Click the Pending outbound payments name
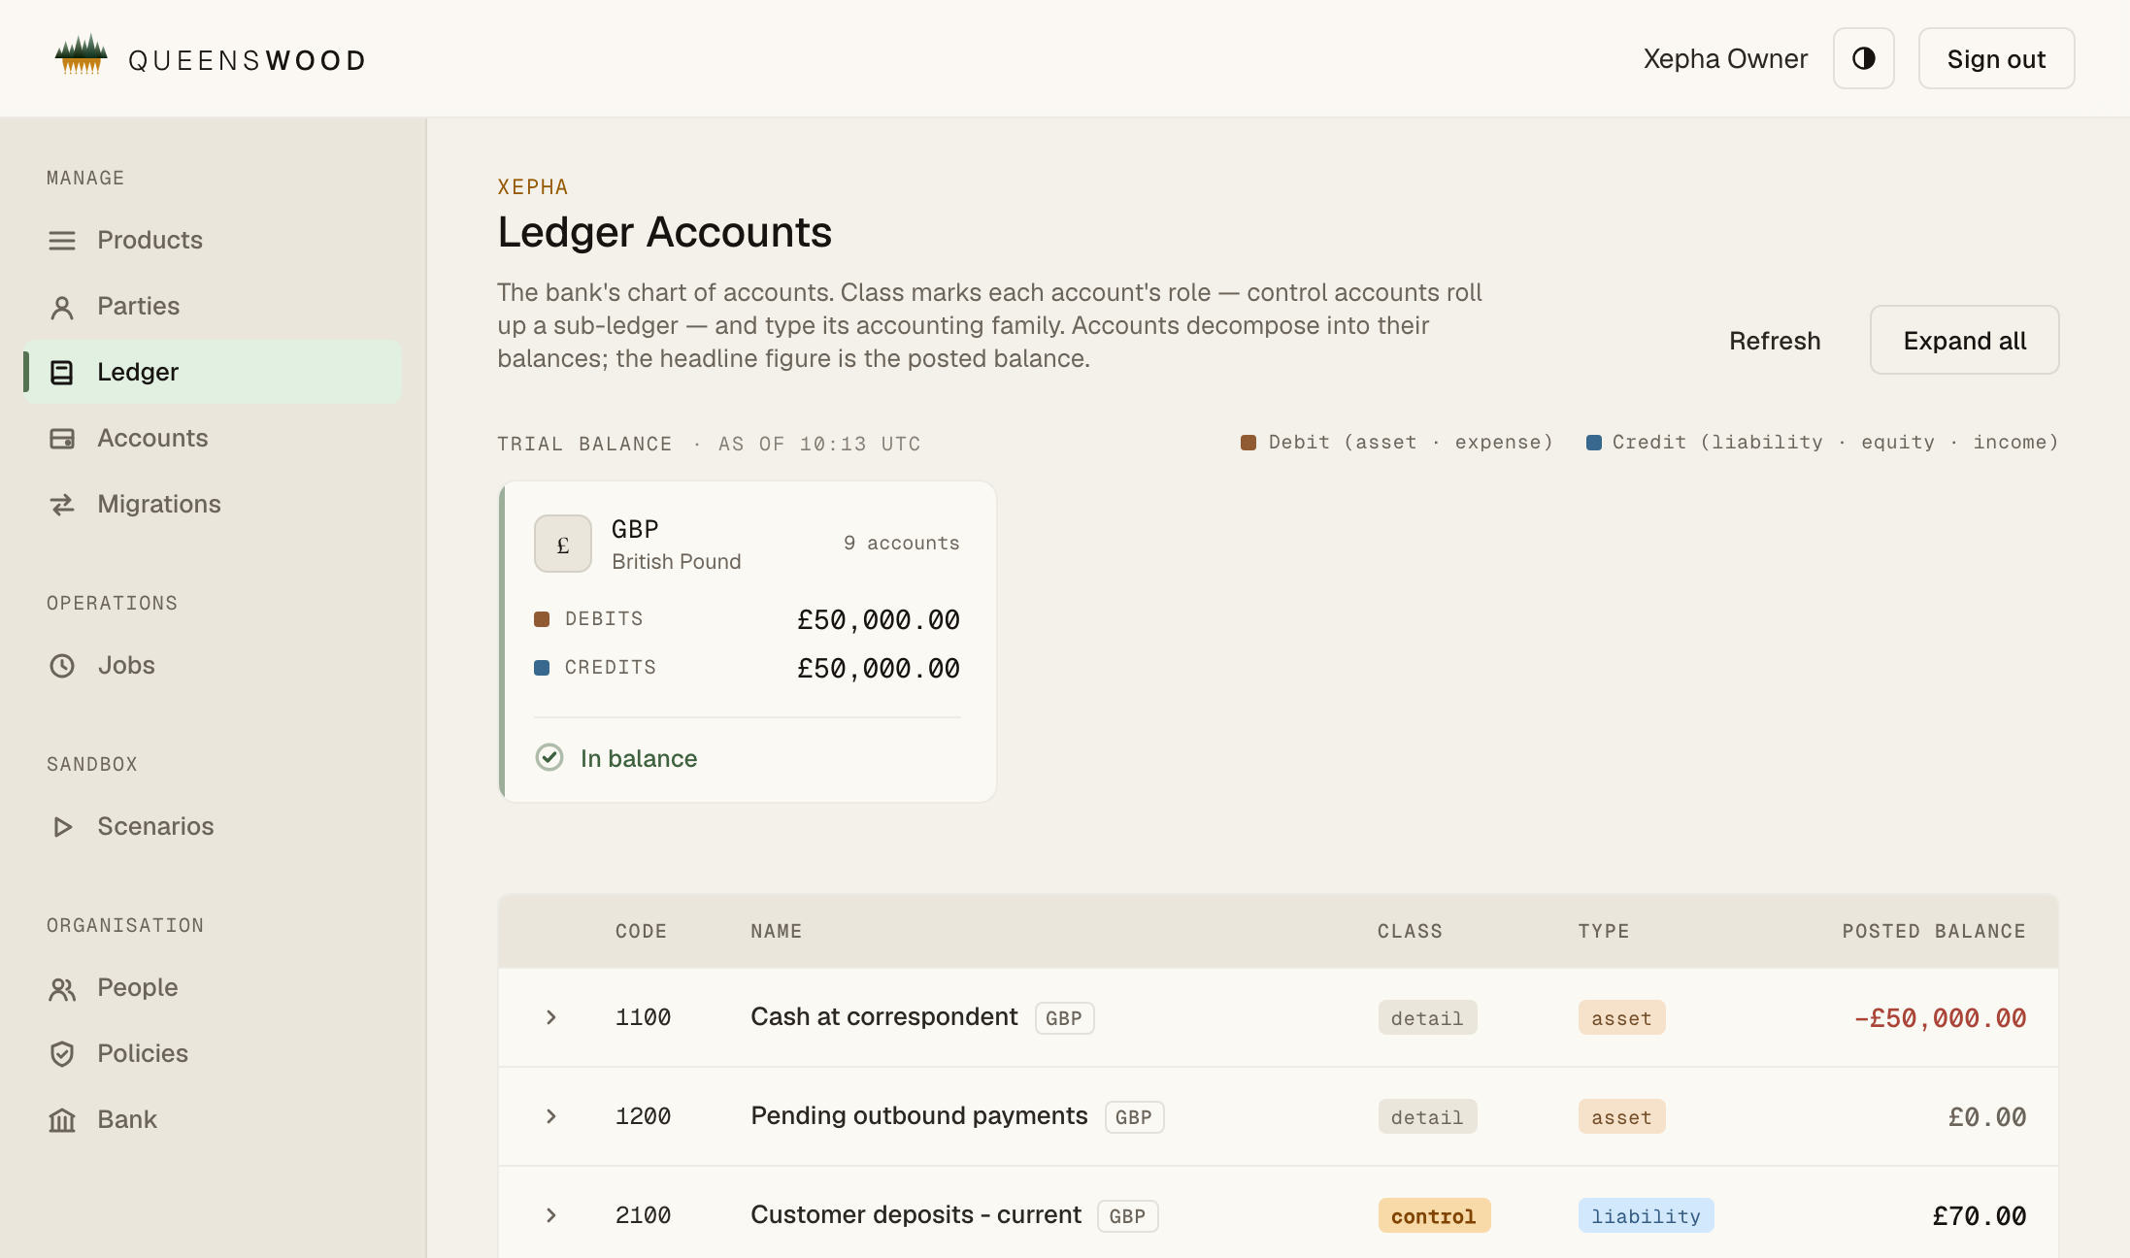The width and height of the screenshot is (2130, 1258). [918, 1115]
